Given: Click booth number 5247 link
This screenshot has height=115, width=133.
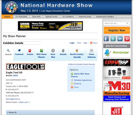Looking at the screenshot, I should [x=15, y=76].
